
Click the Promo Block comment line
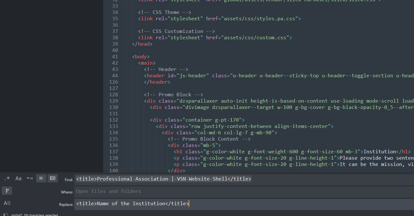(x=173, y=95)
